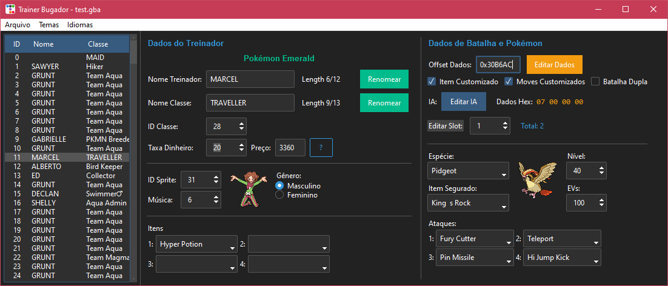
Task: Enable the Batalha Dupla checkbox
Action: [595, 82]
